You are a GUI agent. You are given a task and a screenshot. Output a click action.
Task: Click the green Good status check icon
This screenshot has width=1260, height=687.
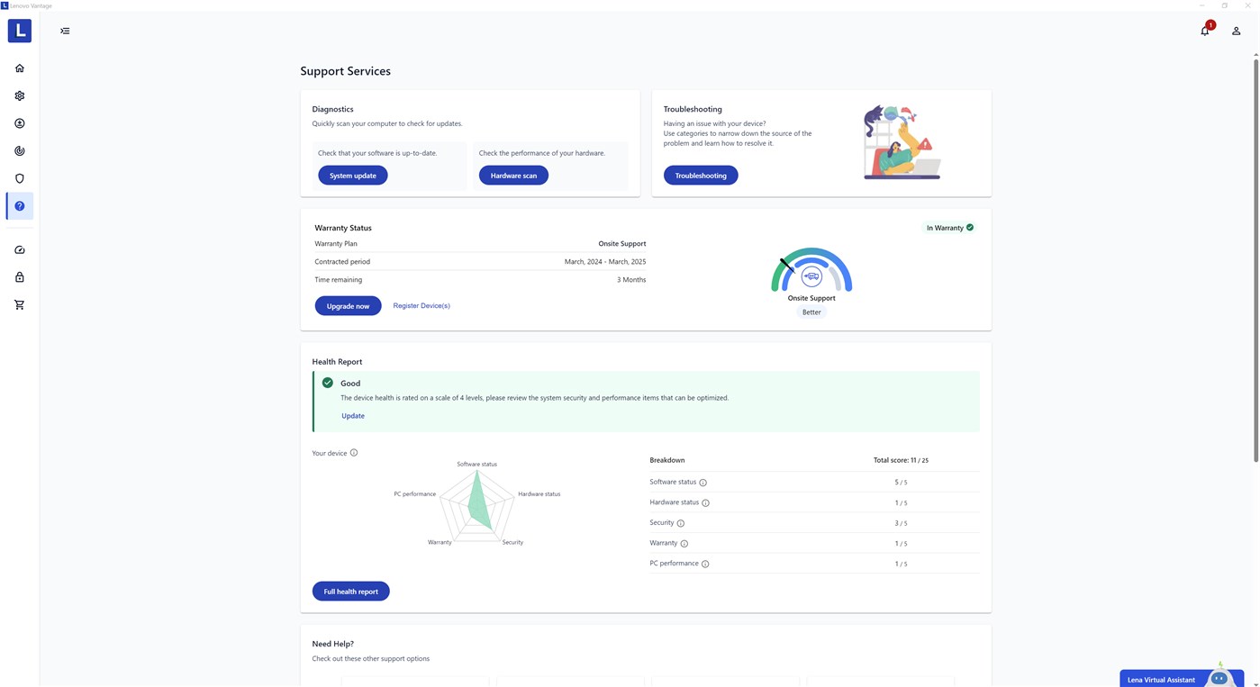coord(328,383)
